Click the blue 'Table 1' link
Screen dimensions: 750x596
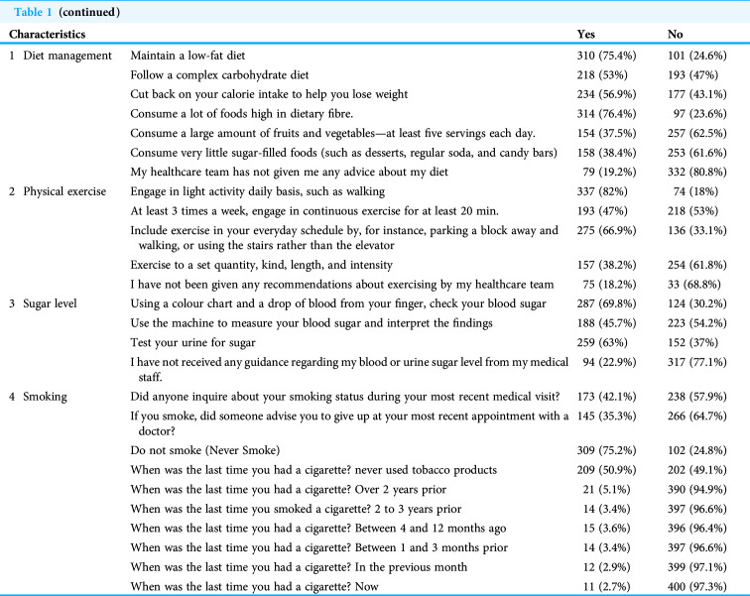33,12
